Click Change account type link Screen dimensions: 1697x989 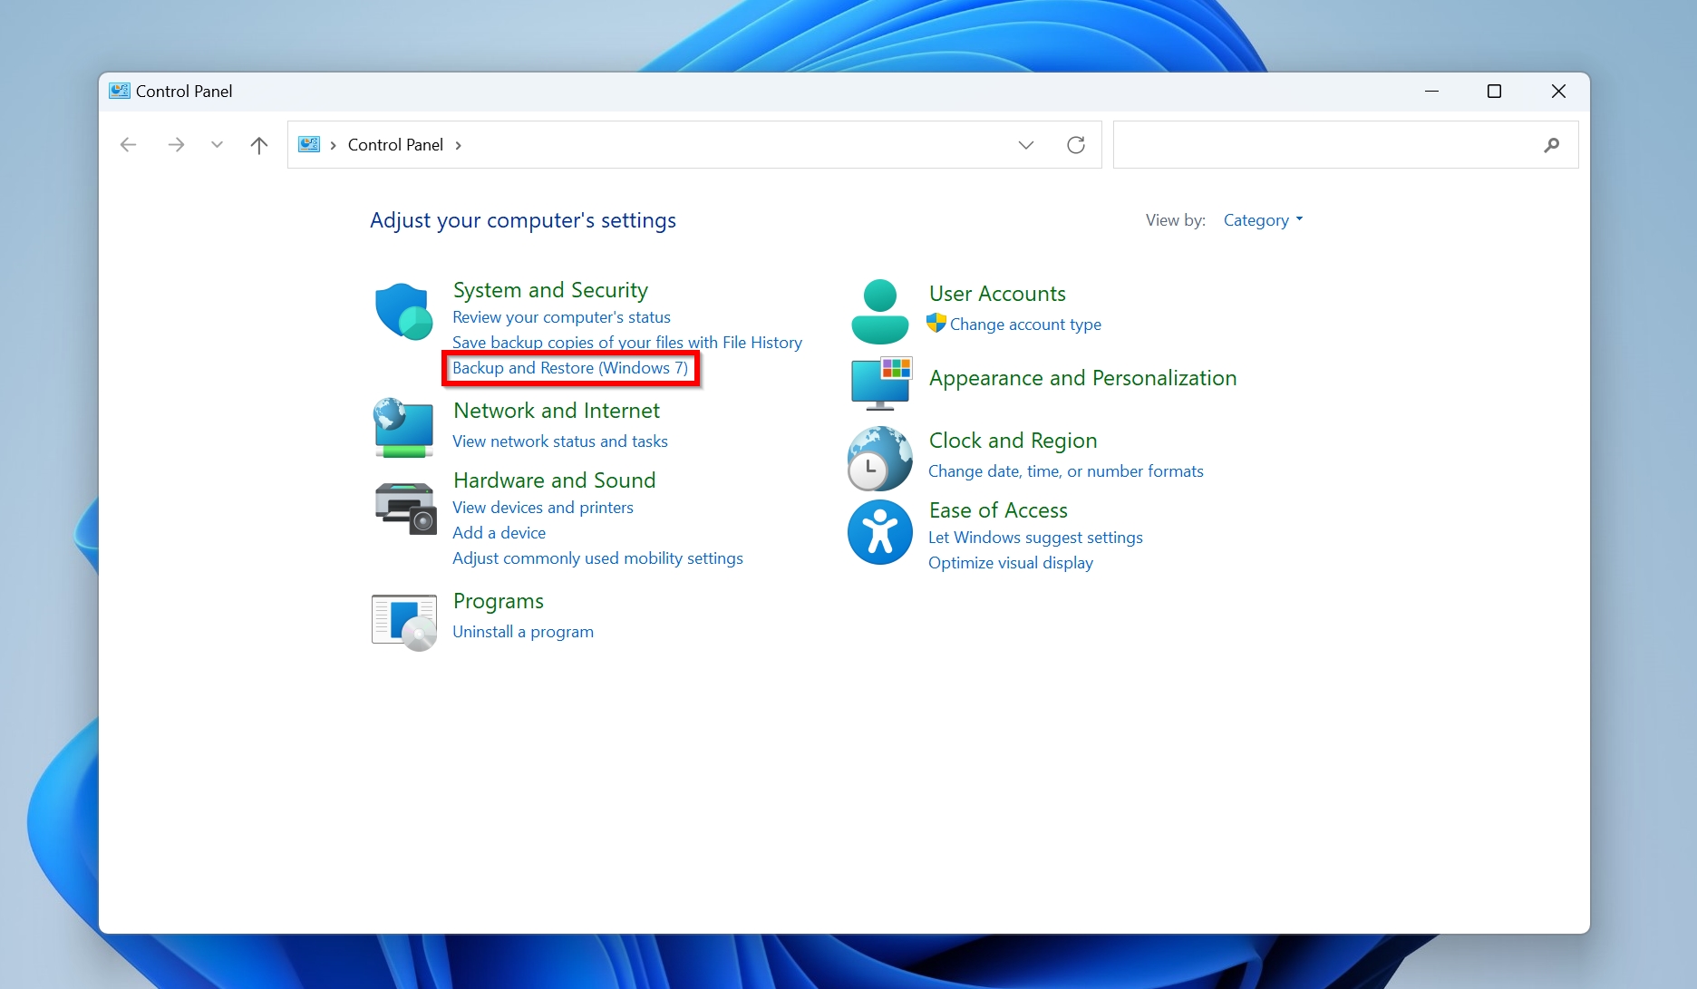[1025, 325]
